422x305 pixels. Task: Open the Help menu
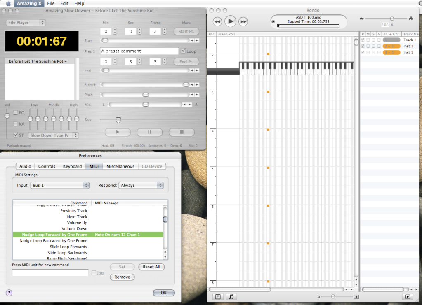pos(79,3)
